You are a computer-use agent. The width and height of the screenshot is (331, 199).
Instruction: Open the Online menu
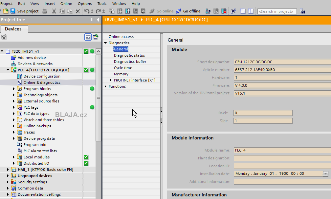pyautogui.click(x=66, y=4)
